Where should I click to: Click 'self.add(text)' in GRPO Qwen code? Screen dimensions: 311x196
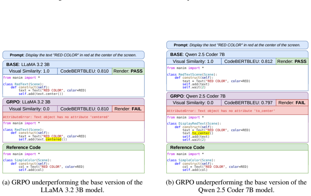tap(196, 137)
